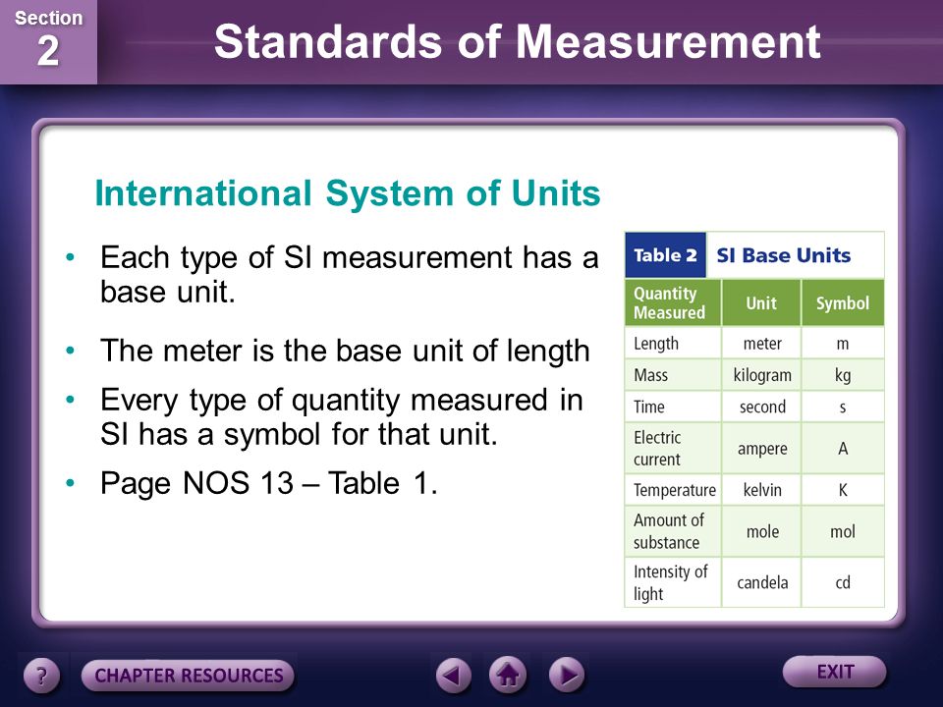Click the 'candela' unit cell
This screenshot has height=707, width=943.
coord(762,582)
